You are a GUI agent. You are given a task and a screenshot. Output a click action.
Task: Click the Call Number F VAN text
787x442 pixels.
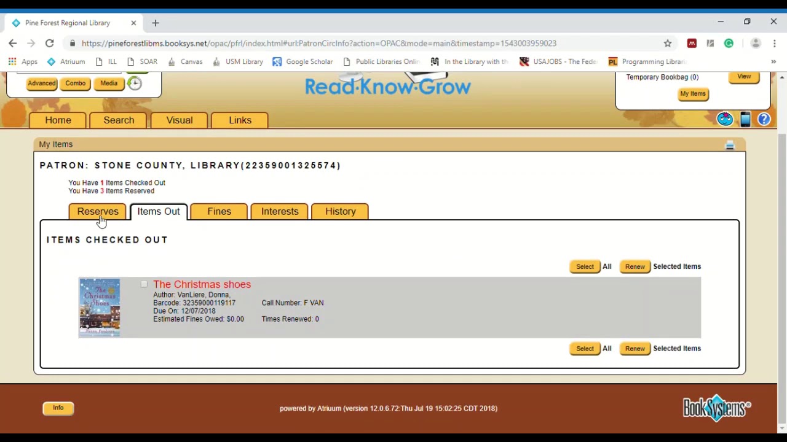pyautogui.click(x=293, y=303)
